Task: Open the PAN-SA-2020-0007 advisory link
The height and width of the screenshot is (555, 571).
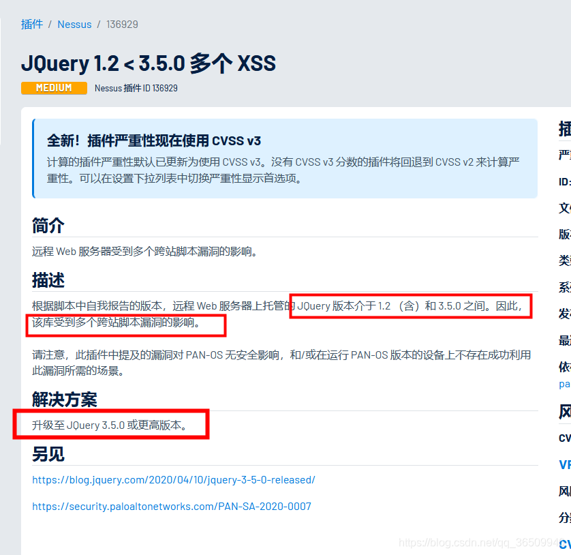Action: pos(172,507)
